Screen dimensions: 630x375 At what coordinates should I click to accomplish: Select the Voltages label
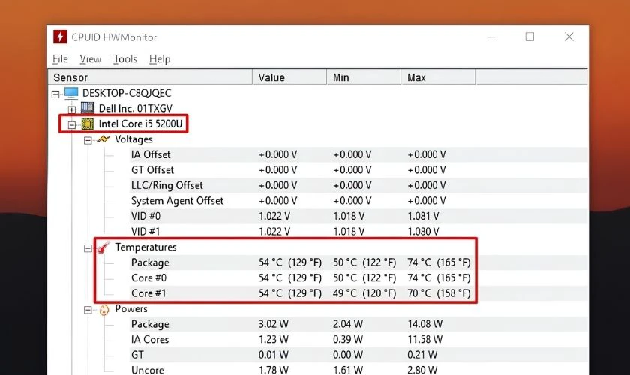[133, 139]
